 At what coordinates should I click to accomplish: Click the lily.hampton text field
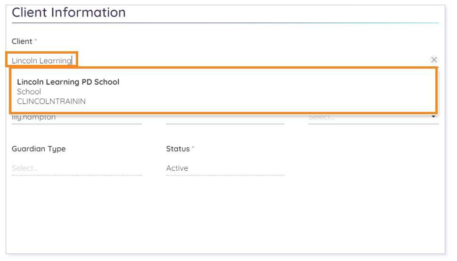pyautogui.click(x=77, y=119)
